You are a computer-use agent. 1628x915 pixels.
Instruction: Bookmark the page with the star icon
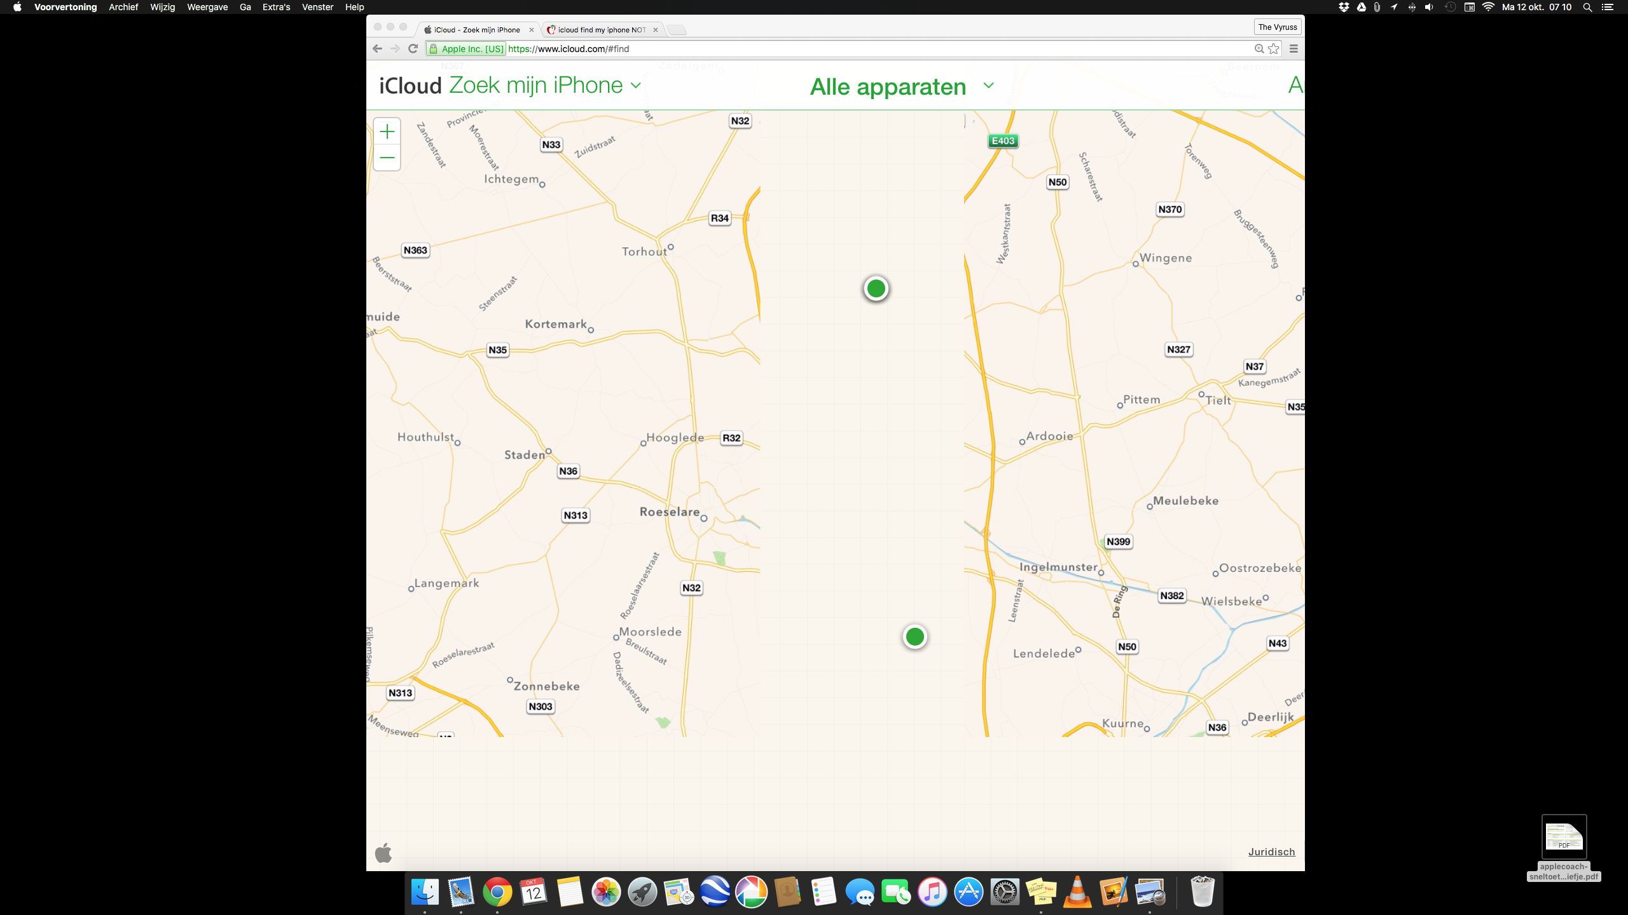[1273, 48]
